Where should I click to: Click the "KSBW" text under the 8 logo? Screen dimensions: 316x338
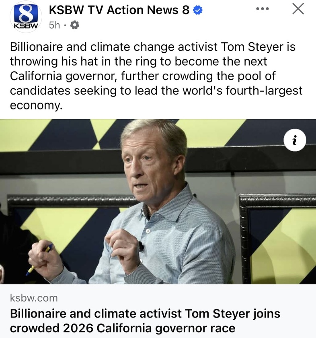tap(26, 25)
